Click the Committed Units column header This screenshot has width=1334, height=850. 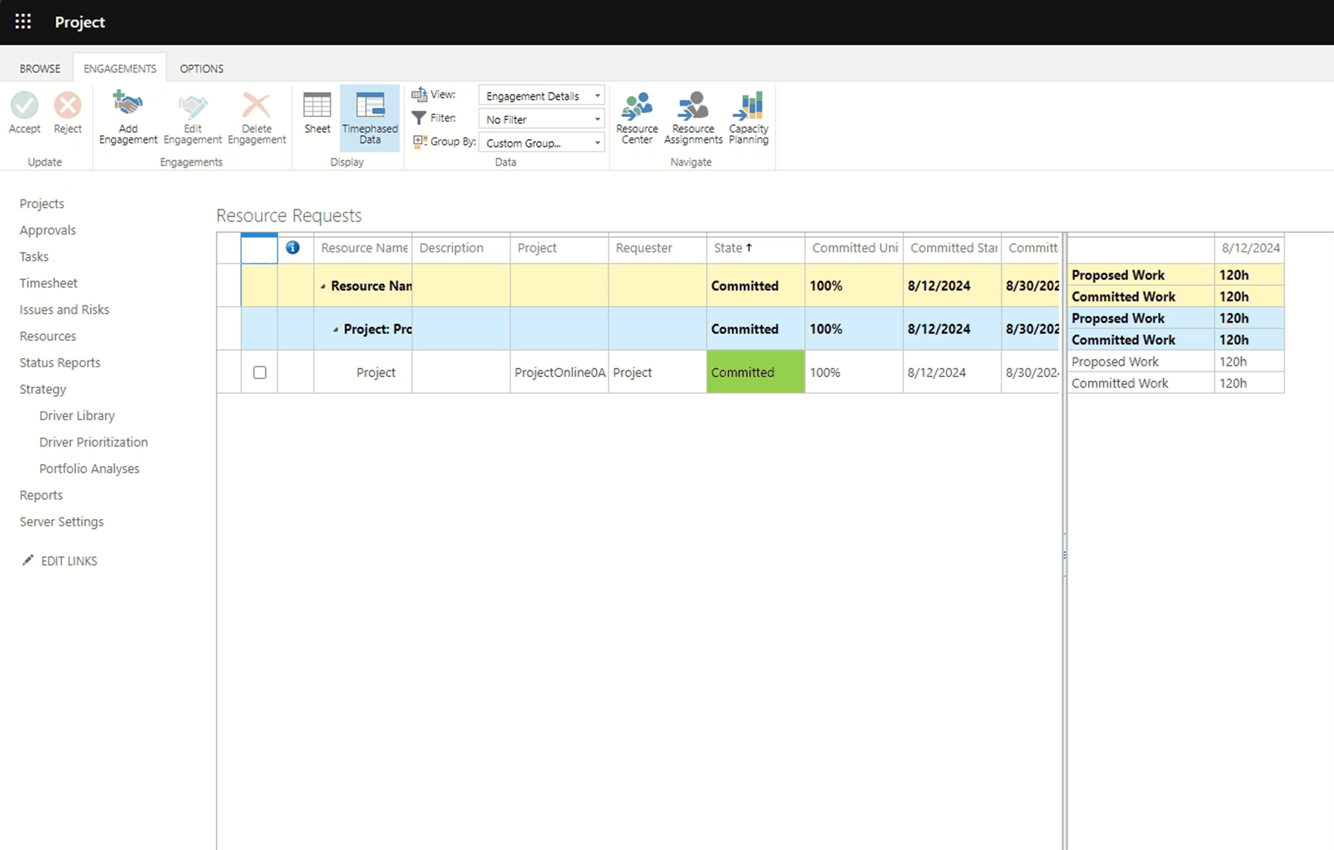point(854,248)
